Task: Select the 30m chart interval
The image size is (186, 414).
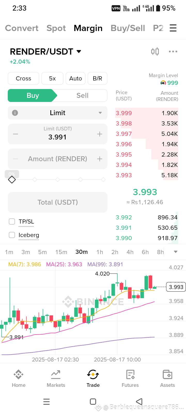Action: click(82, 252)
